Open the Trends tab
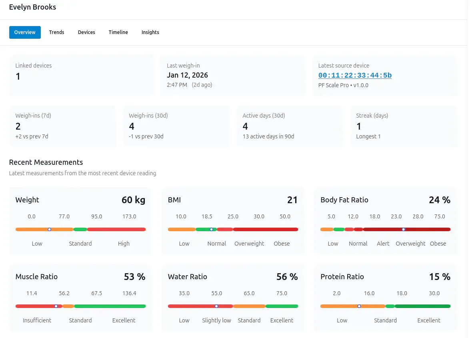470x338 pixels. pos(56,32)
